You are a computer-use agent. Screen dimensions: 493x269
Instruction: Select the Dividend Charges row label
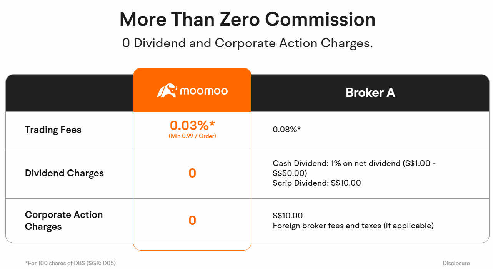(x=64, y=173)
